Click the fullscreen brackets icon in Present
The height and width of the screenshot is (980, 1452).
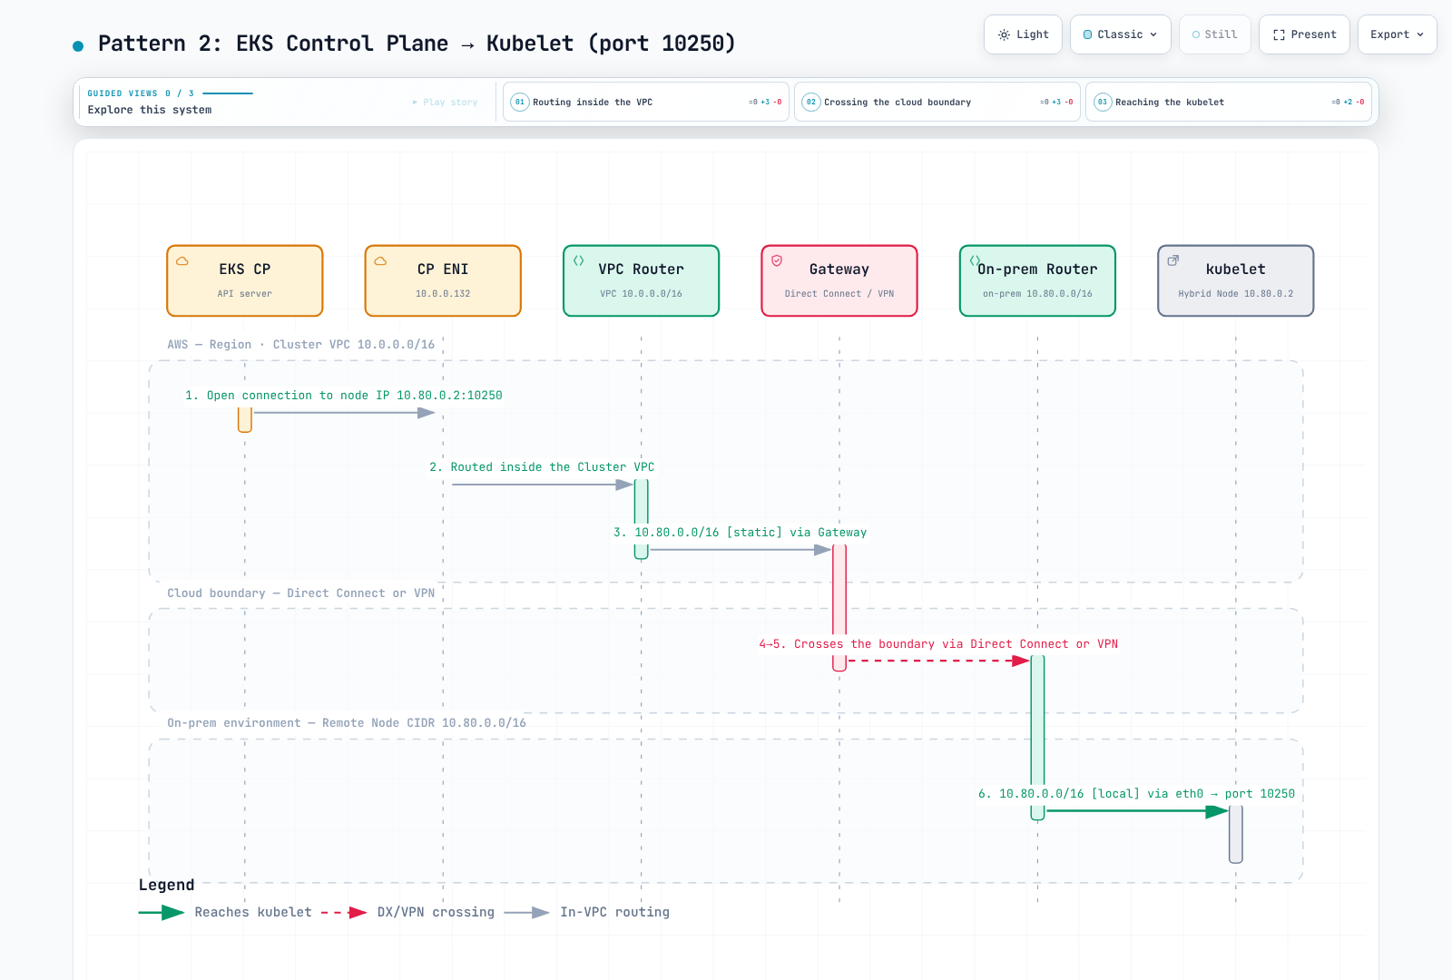[x=1279, y=34]
